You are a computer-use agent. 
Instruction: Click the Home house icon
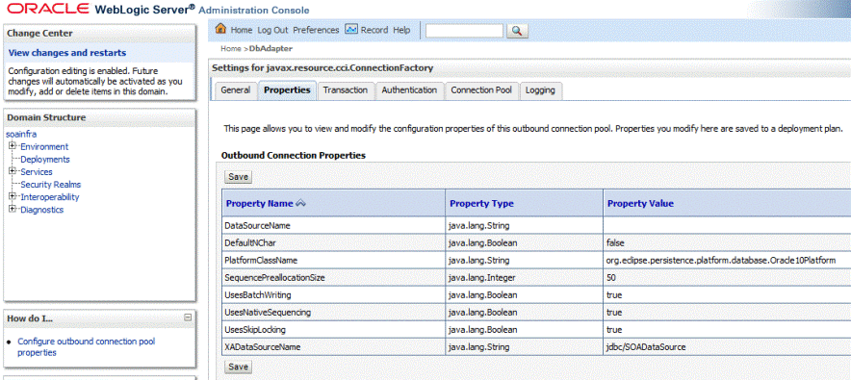(220, 29)
